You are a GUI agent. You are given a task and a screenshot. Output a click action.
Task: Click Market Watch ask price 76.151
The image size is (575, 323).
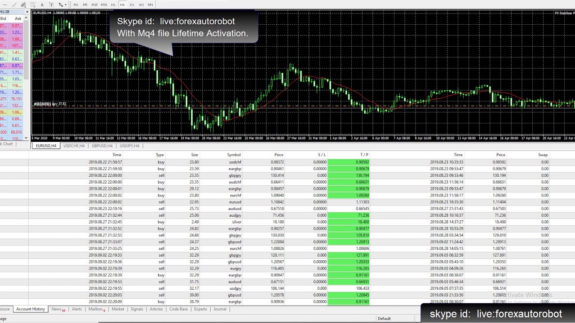pos(17,99)
